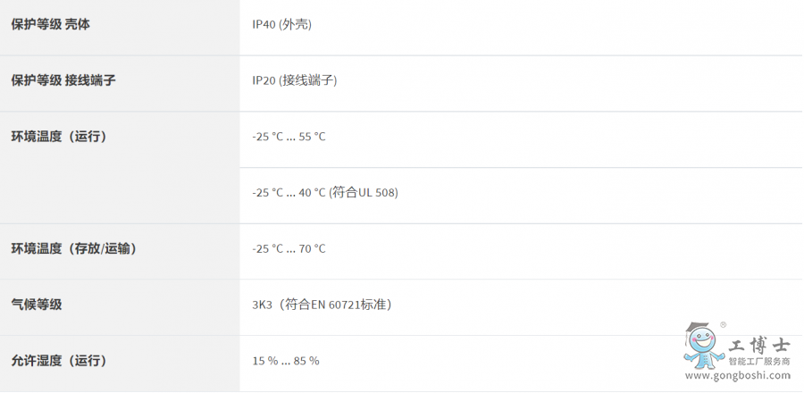Click the registered trademark symbol by the logo

pos(723,325)
